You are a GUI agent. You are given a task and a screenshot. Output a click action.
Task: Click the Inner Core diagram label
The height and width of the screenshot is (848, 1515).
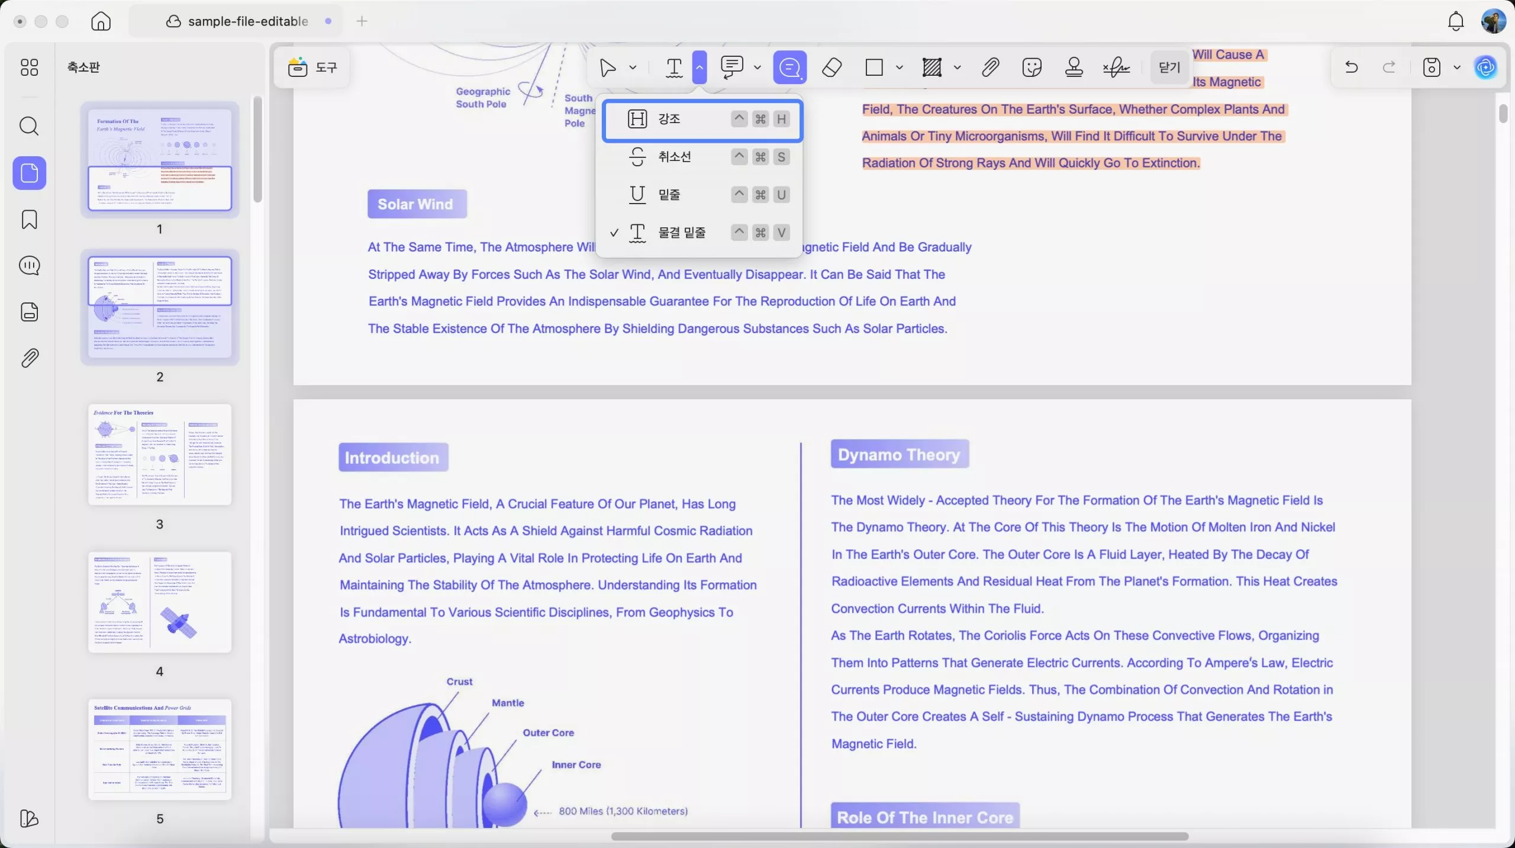576,765
